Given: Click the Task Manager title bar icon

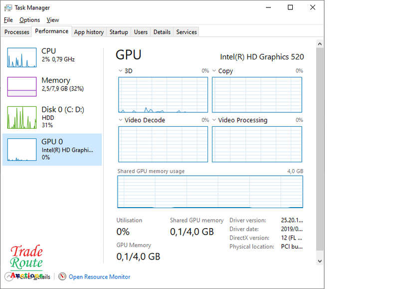Looking at the screenshot, I should pos(8,8).
